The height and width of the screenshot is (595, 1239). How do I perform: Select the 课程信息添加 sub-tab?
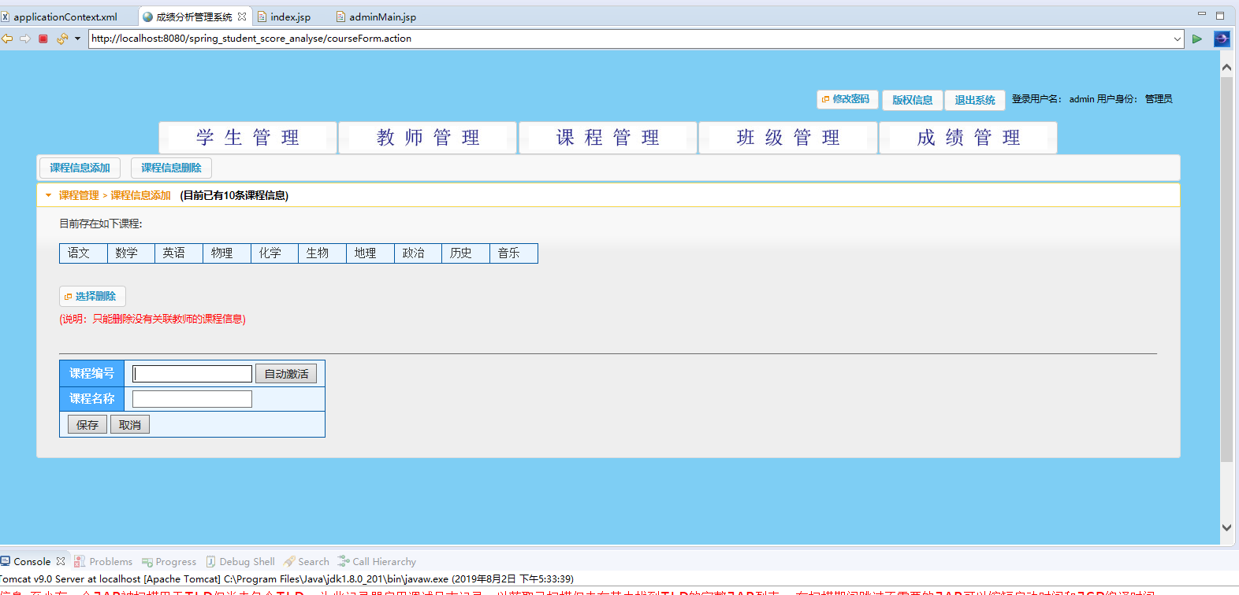point(80,168)
